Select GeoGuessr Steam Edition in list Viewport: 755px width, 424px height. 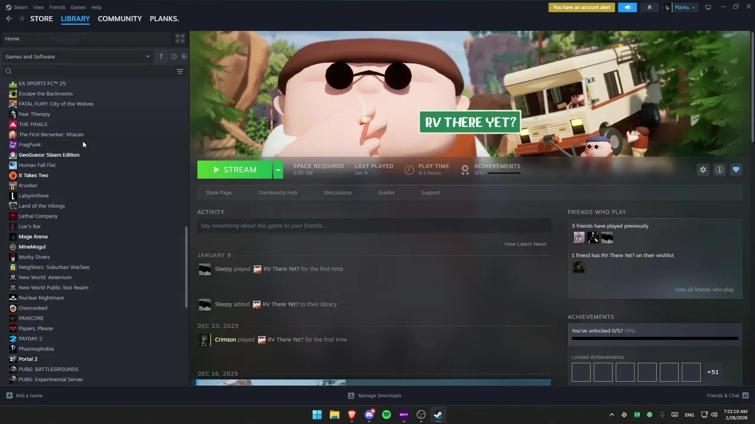48,155
